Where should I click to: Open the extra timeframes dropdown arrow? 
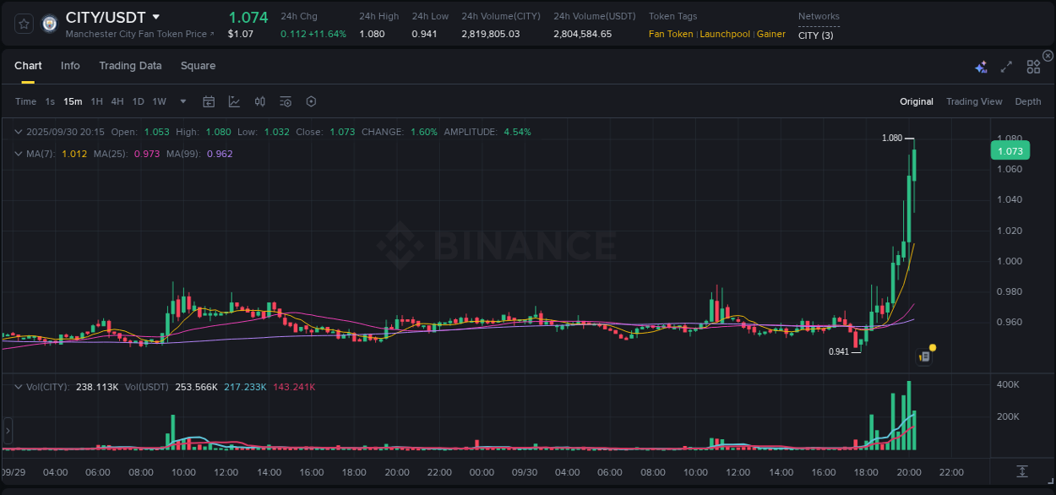click(182, 101)
